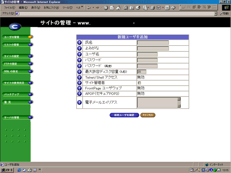This screenshot has width=231, height=173.
Task: Click help icon for Telnet/Shell アクセス
Action: click(x=80, y=77)
